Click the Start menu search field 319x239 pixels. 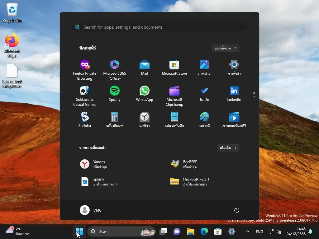159,27
